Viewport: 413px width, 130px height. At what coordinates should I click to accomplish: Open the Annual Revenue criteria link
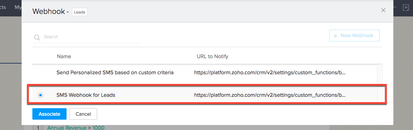[66, 128]
